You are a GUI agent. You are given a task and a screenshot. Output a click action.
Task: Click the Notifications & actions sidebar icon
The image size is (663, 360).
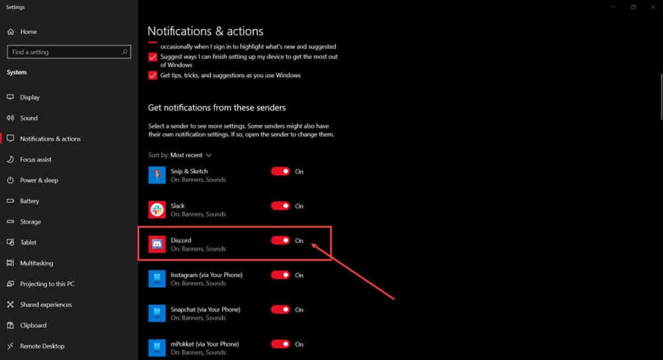tap(10, 139)
